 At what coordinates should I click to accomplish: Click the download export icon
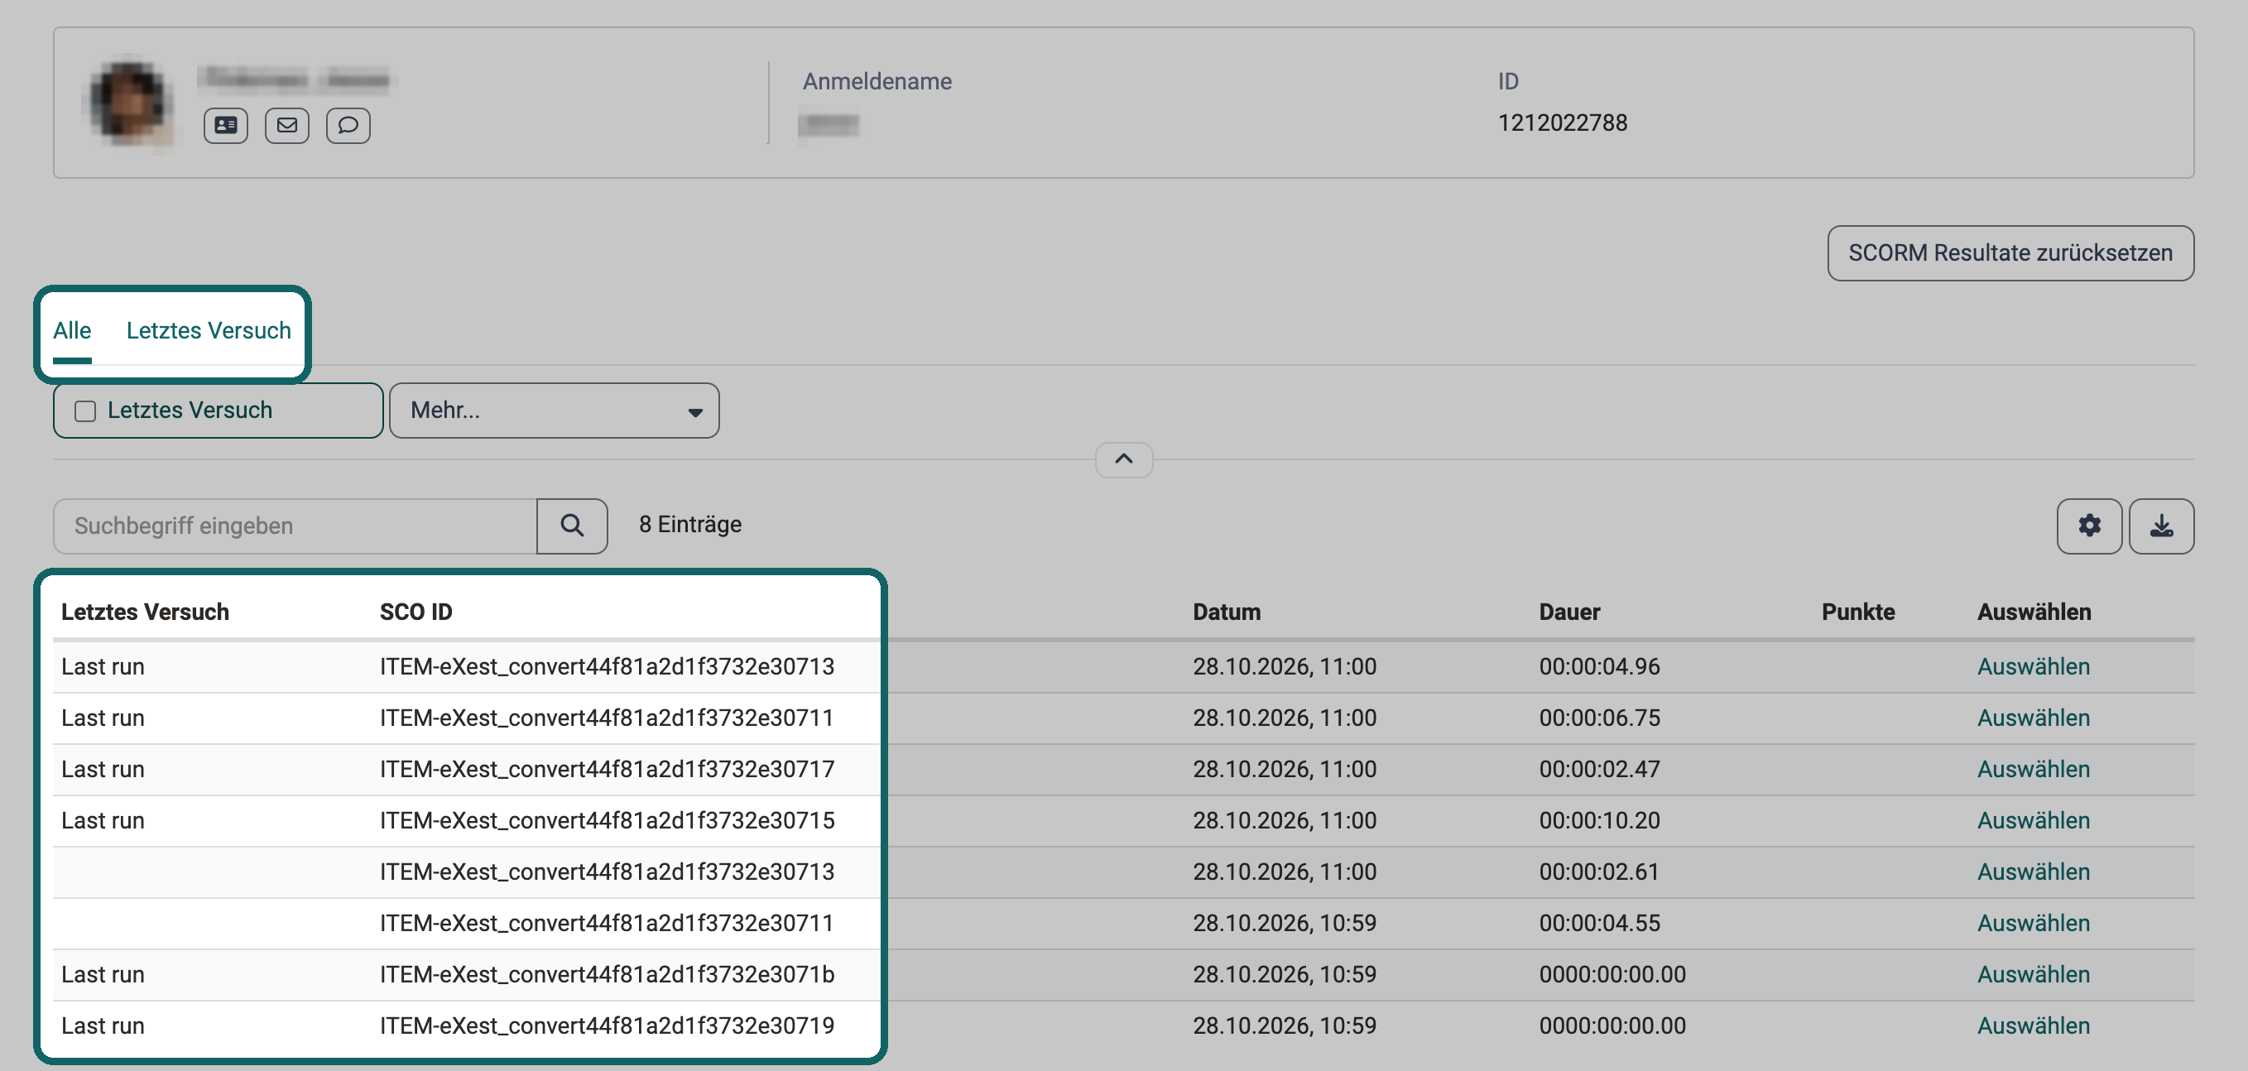click(x=2161, y=526)
